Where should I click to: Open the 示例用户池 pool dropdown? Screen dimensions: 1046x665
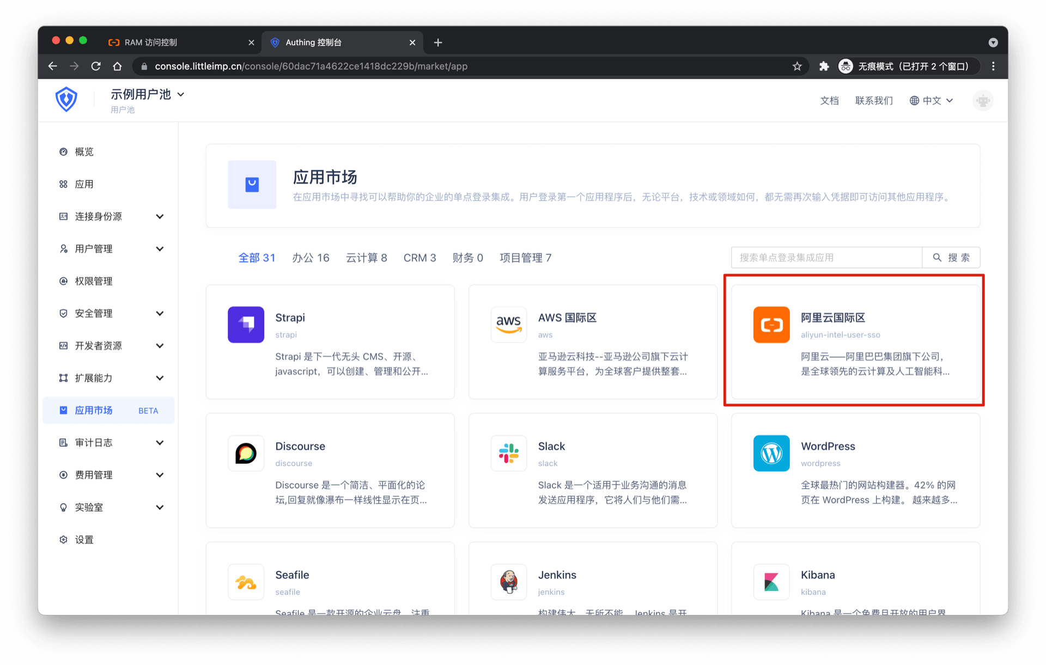(x=147, y=95)
